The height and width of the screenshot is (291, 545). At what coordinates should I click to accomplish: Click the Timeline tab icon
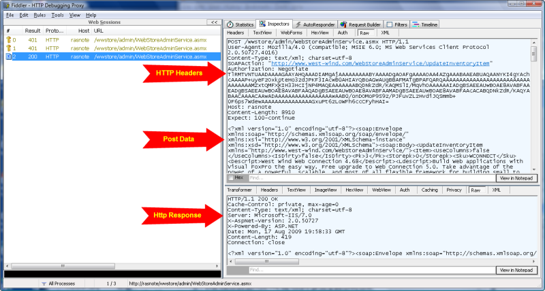click(x=416, y=24)
